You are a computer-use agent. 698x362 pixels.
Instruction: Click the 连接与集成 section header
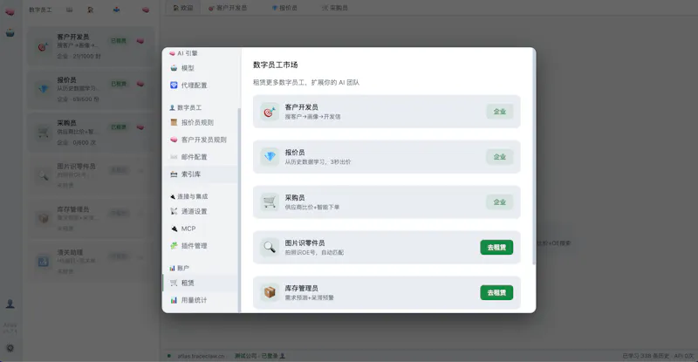pyautogui.click(x=188, y=196)
